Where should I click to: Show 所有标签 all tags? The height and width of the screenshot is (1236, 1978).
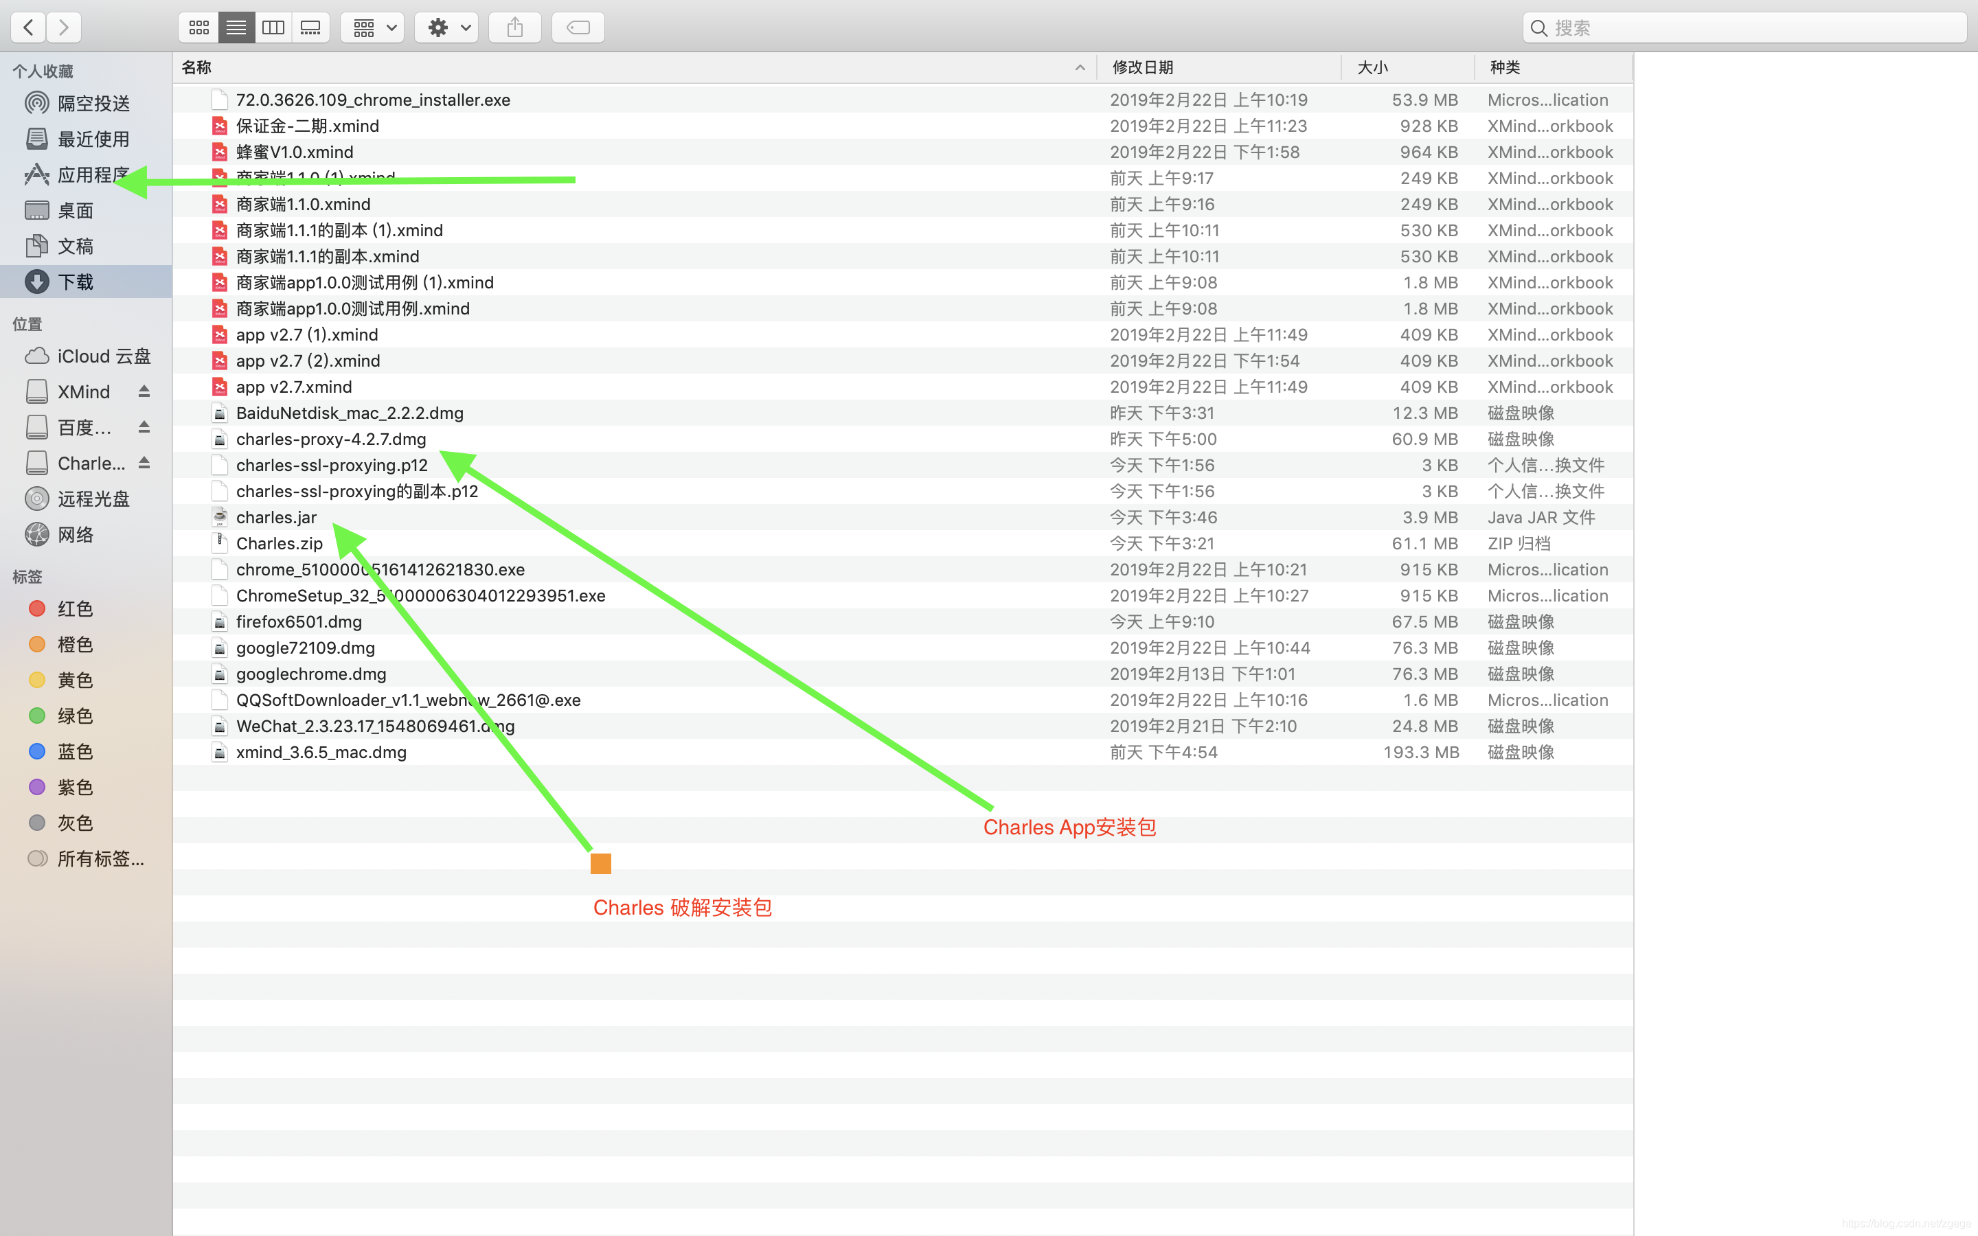click(86, 859)
